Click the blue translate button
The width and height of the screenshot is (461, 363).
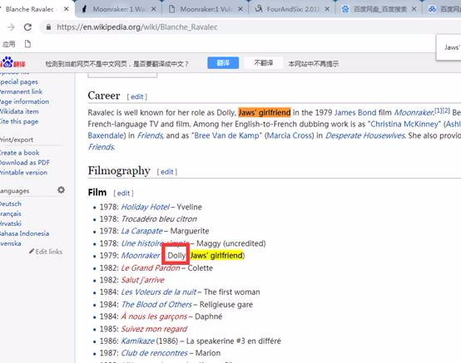(223, 63)
